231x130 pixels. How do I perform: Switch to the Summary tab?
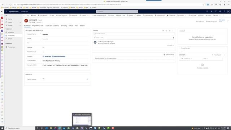[x=27, y=26]
